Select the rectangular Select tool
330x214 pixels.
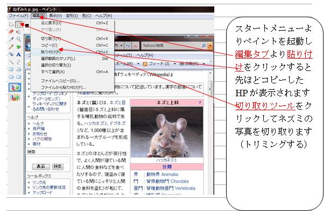click(19, 25)
